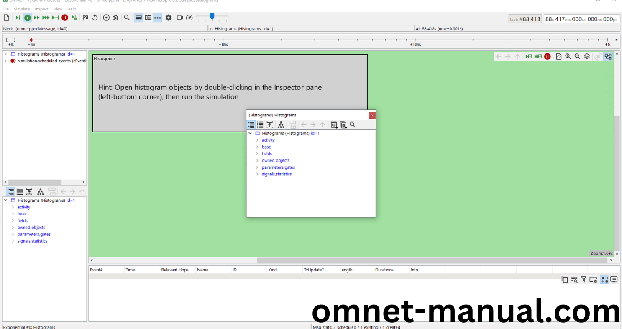Image resolution: width=622 pixels, height=329 pixels.
Task: Click the Time column header in log
Action: (131, 270)
